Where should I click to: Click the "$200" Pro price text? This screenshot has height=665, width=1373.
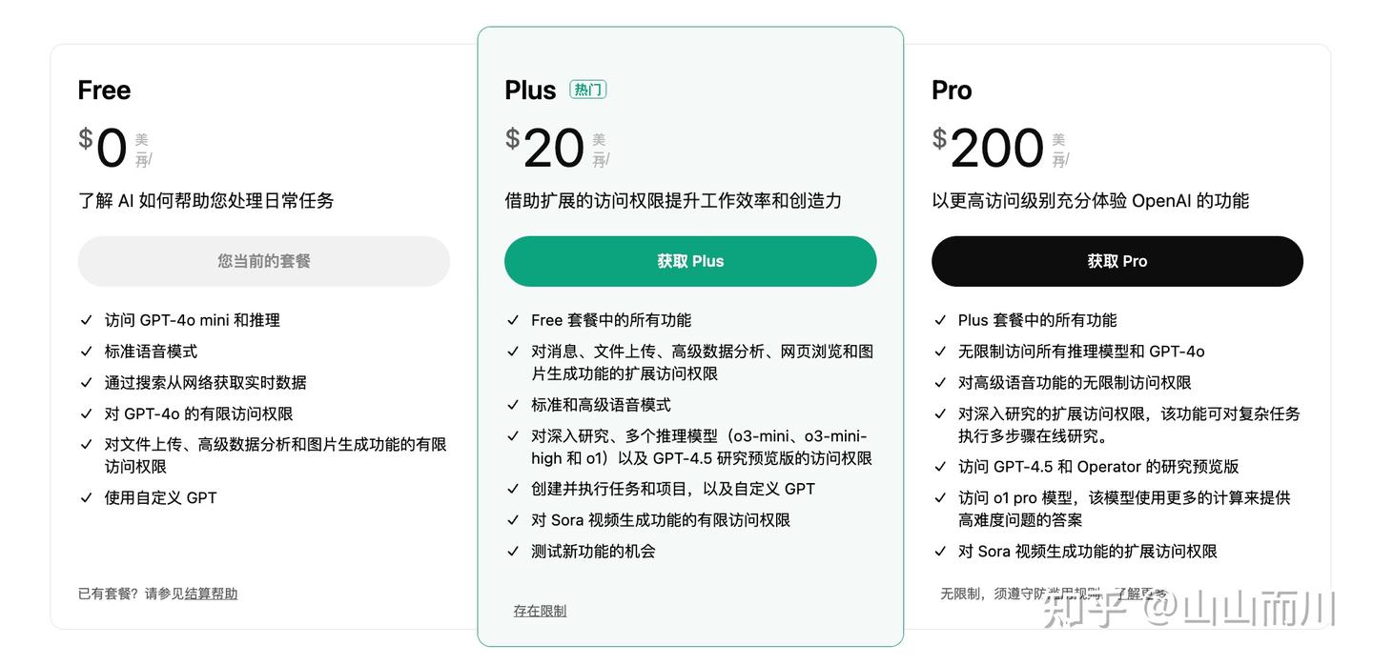tap(990, 148)
